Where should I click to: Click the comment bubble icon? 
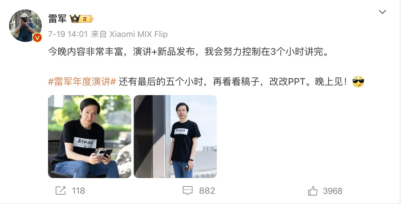point(188,191)
